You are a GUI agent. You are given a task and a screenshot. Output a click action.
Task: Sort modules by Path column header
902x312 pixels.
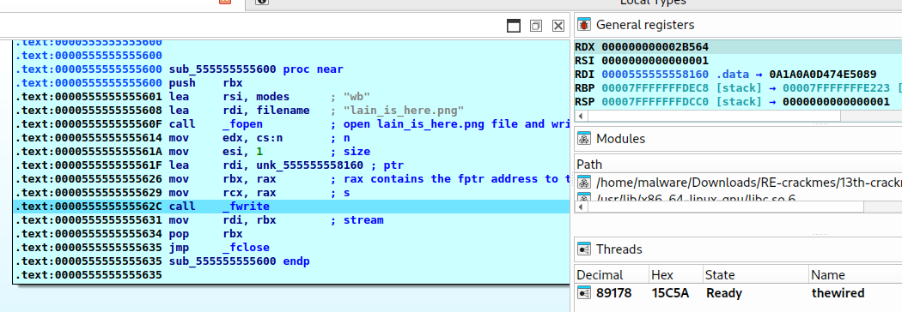[589, 165]
